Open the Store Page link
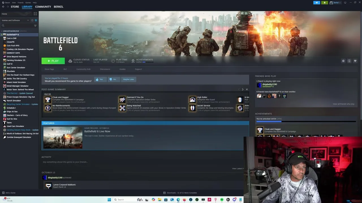 click(x=49, y=69)
